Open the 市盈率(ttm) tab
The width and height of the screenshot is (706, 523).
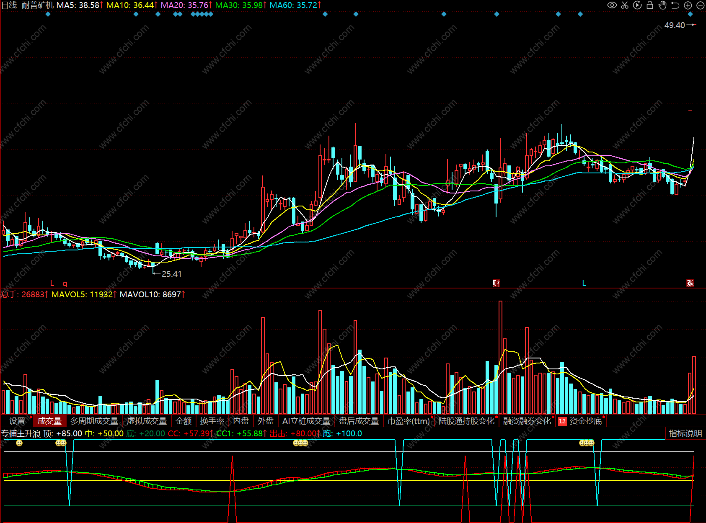tap(409, 421)
